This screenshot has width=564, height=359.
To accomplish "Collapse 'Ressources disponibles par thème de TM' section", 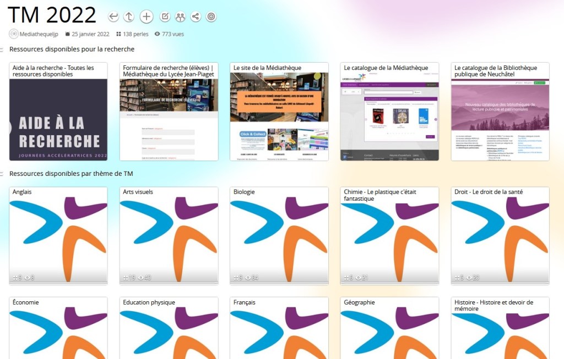I will [2, 174].
